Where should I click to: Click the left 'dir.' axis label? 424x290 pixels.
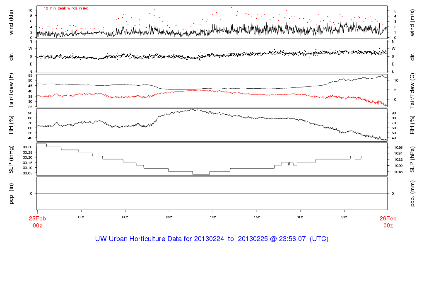tap(11, 56)
